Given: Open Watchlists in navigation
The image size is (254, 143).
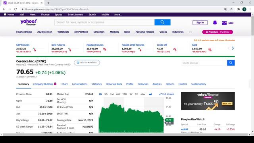Looking at the screenshot, I should pyautogui.click(x=63, y=32).
